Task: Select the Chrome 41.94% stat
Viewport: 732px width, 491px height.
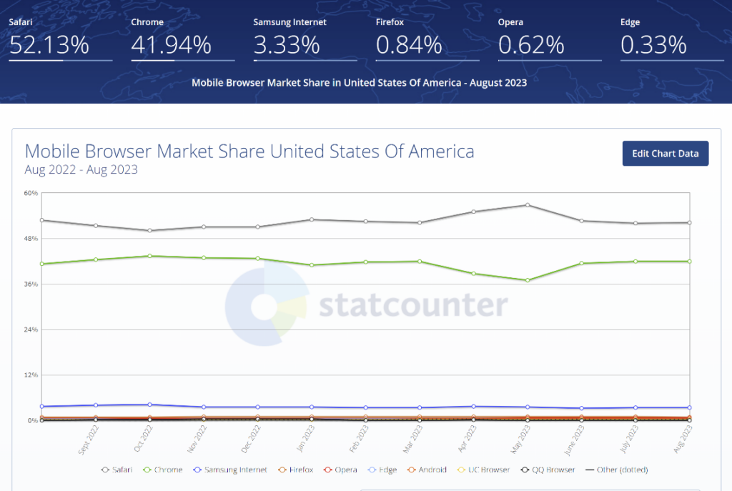Action: (172, 45)
